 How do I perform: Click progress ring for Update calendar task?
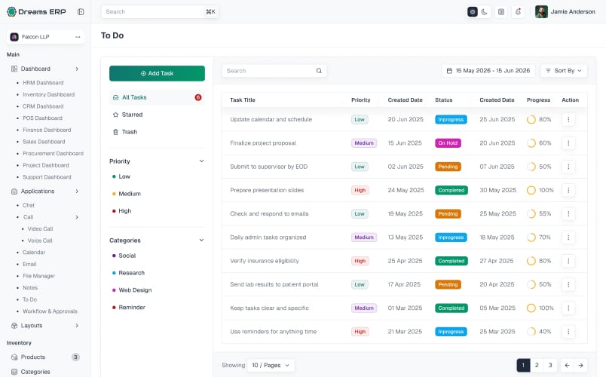click(531, 119)
